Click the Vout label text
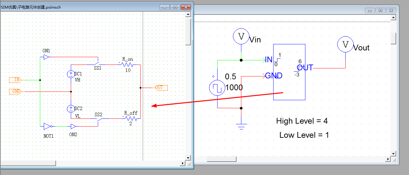 pyautogui.click(x=361, y=48)
